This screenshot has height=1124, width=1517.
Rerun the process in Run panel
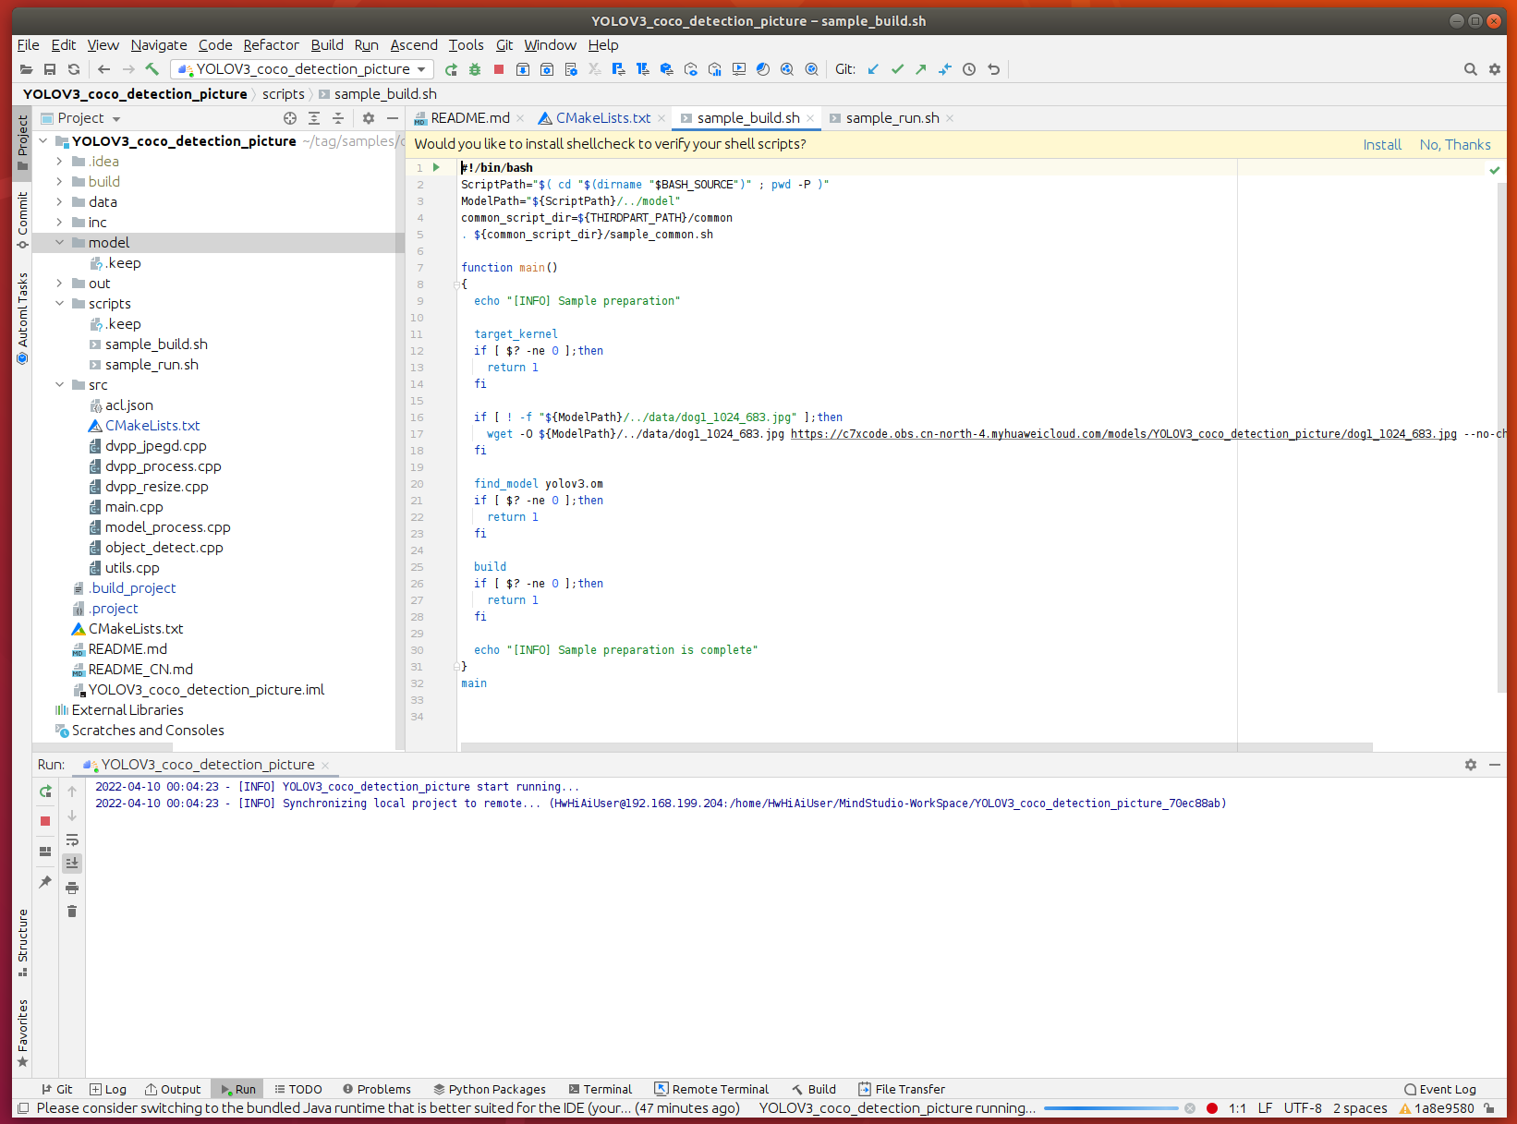[x=45, y=792]
